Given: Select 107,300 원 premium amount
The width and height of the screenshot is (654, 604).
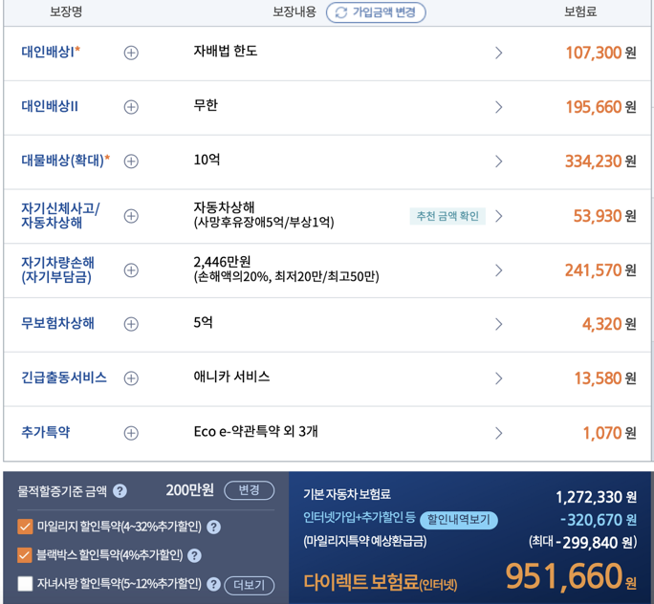Looking at the screenshot, I should pos(600,53).
